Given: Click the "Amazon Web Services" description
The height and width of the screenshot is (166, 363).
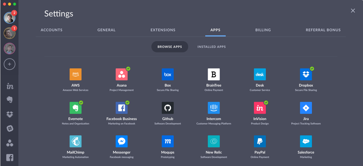Looking at the screenshot, I should pyautogui.click(x=75, y=90).
